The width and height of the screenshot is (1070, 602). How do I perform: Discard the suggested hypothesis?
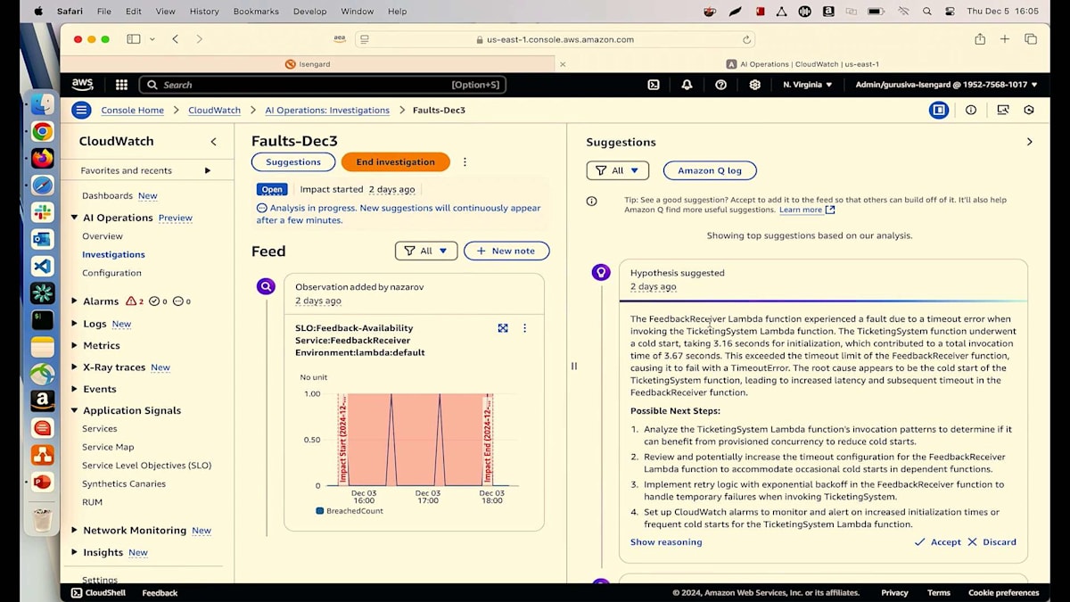[992, 542]
